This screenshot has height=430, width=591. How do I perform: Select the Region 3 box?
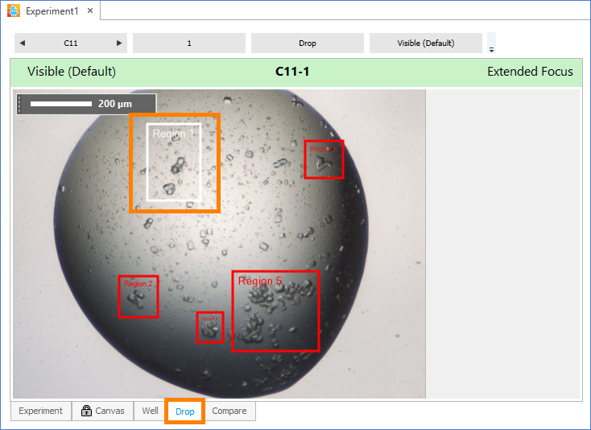(x=324, y=159)
